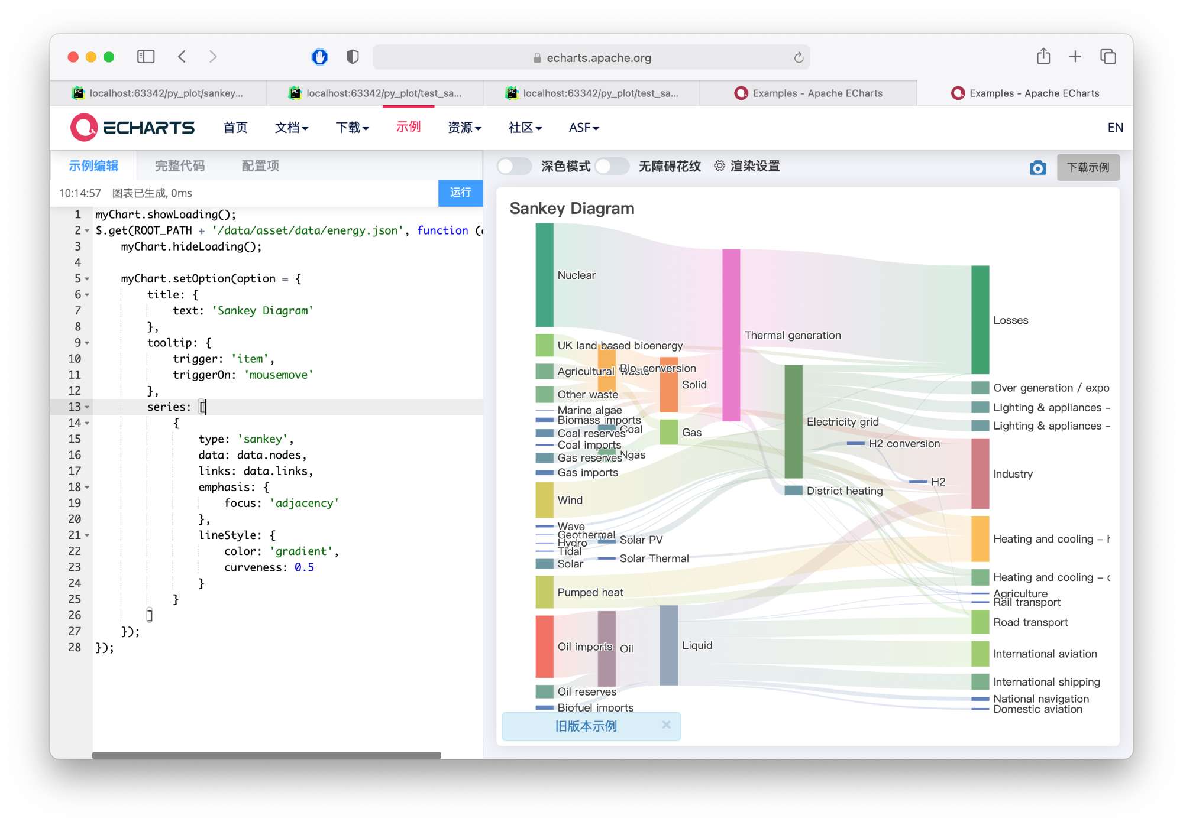Click the tab overview icon
Viewport: 1183px width, 825px height.
[x=1108, y=56]
